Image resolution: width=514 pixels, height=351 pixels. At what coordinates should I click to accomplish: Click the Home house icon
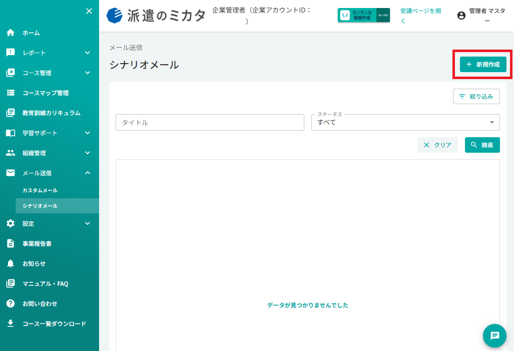click(x=11, y=33)
